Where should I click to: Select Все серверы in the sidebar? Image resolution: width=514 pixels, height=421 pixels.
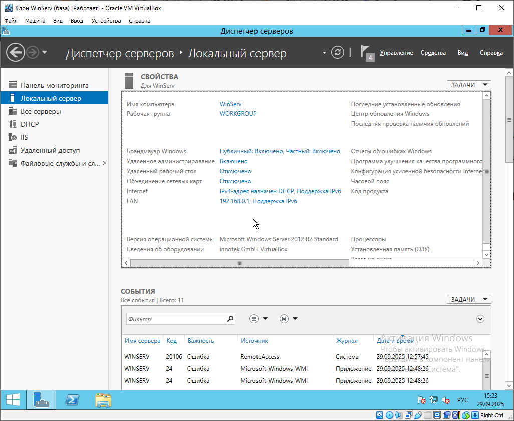pyautogui.click(x=55, y=111)
